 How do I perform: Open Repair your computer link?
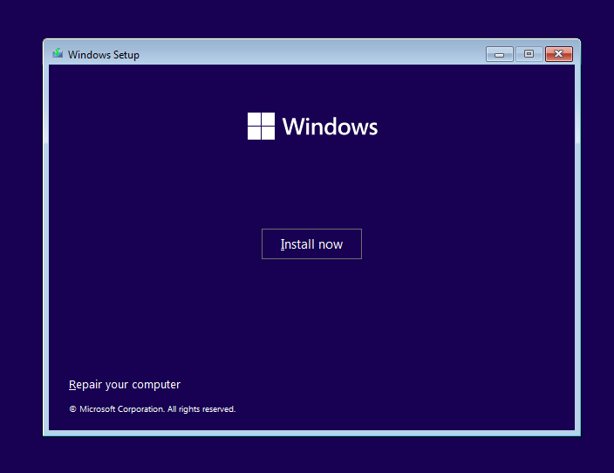pyautogui.click(x=125, y=385)
